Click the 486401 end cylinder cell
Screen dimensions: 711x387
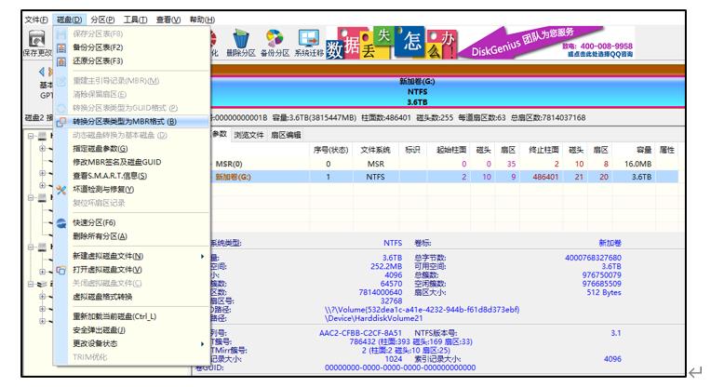pyautogui.click(x=545, y=177)
